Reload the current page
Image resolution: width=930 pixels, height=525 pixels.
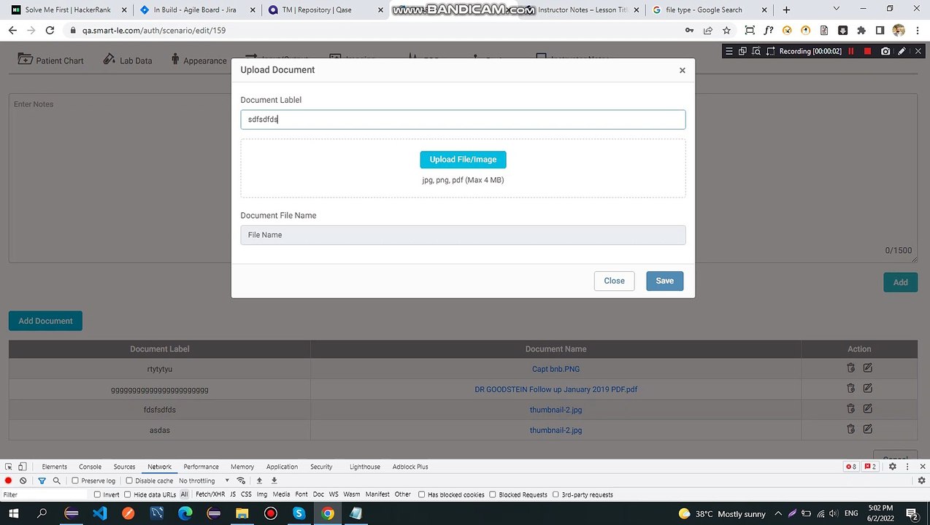click(50, 31)
